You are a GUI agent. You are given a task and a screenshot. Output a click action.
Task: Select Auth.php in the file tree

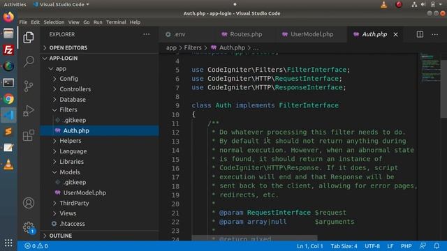click(x=99, y=130)
